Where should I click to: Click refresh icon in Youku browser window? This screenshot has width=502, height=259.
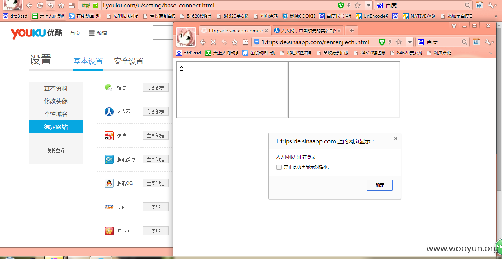(x=40, y=6)
